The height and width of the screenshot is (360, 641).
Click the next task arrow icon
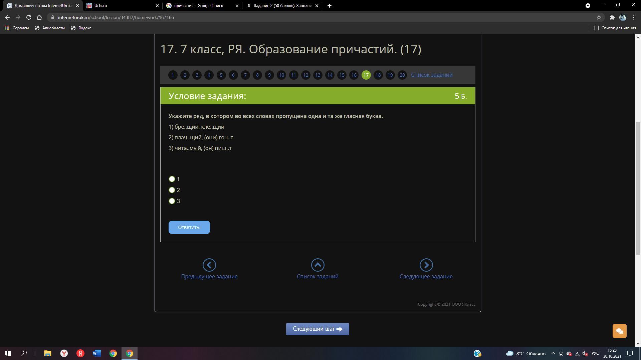point(426,265)
